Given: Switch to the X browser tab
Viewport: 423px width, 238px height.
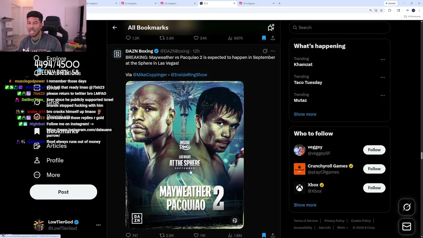Looking at the screenshot, I should click(x=217, y=3).
